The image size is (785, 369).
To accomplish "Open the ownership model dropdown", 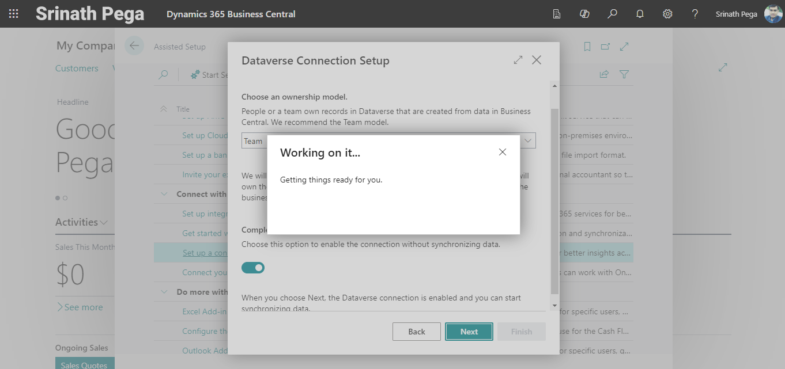I will [x=527, y=141].
